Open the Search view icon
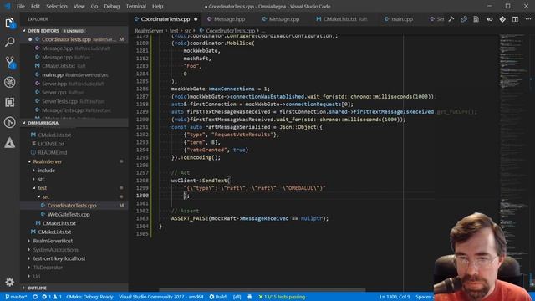535x301 pixels. click(x=9, y=43)
